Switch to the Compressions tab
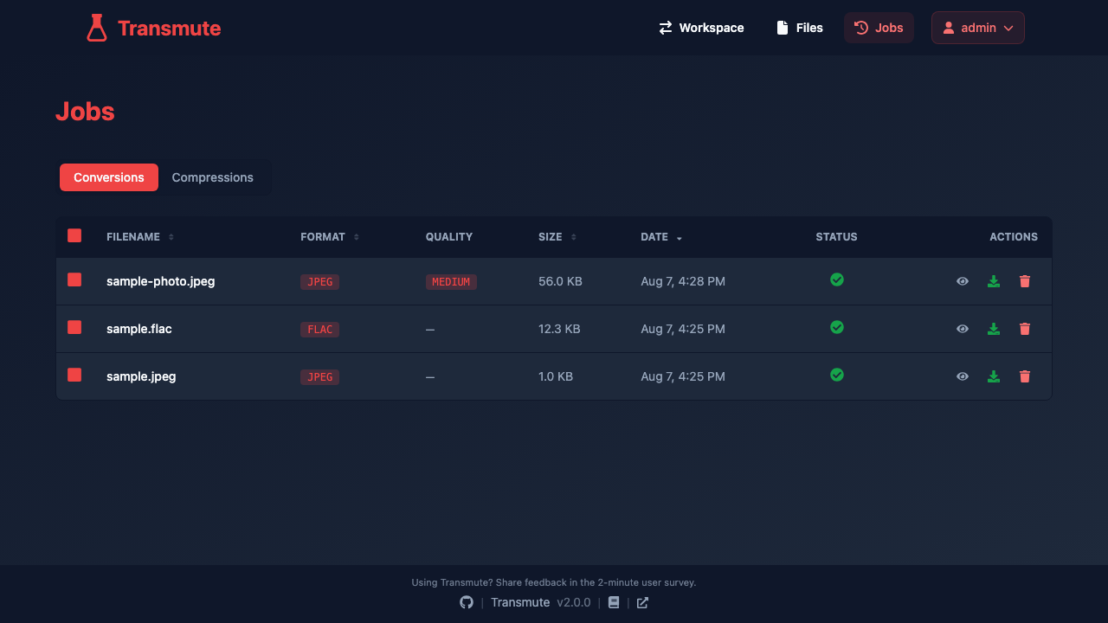This screenshot has height=623, width=1108. [213, 177]
